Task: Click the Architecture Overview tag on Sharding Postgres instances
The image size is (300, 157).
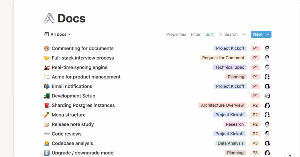Action: 222,105
